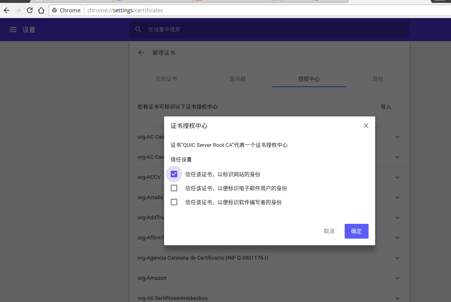Viewport: 451px width, 302px height.
Task: Expand org-Agencia Catalana de Certificacio chevron
Action: [x=397, y=258]
